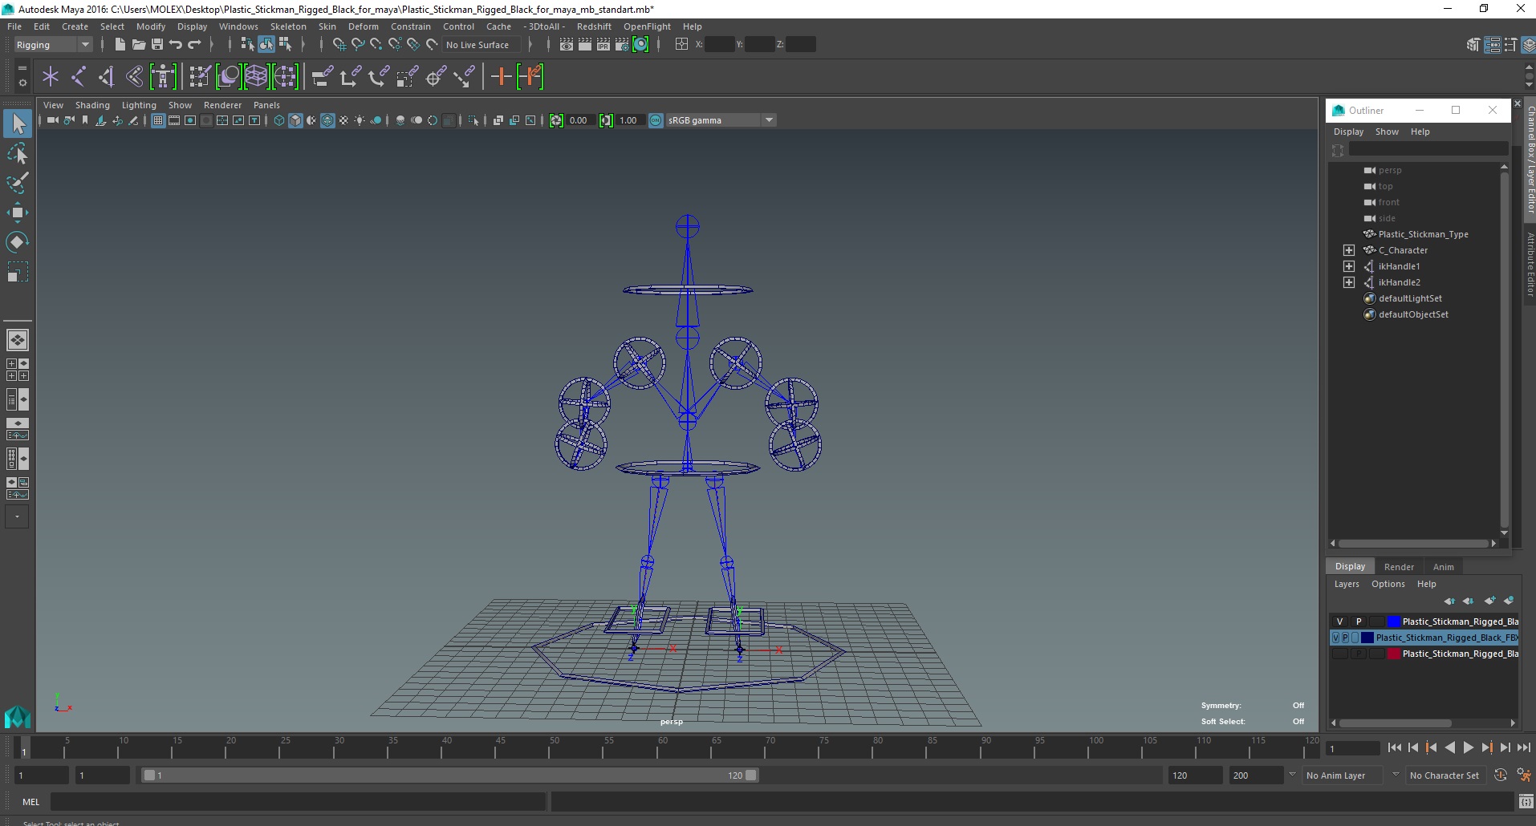Viewport: 1536px width, 826px height.
Task: Open color swatch of the red layer
Action: point(1394,654)
